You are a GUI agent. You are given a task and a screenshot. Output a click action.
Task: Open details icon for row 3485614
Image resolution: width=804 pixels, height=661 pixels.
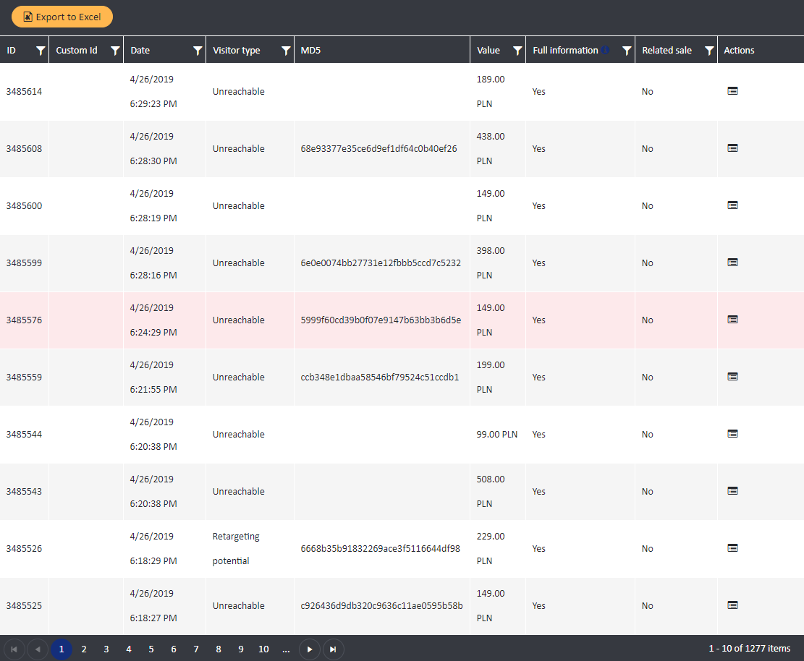pyautogui.click(x=732, y=91)
